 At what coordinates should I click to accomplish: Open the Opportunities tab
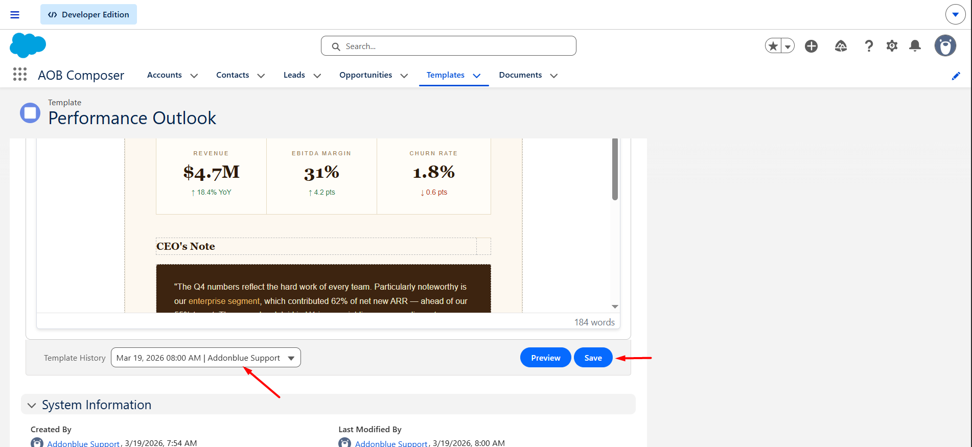[x=366, y=75]
